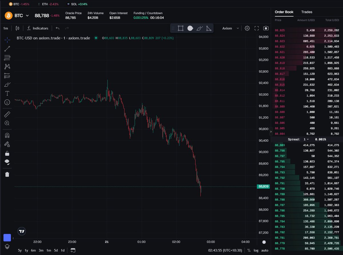Take a chart snapshot with camera icon
The height and width of the screenshot is (255, 343).
[x=266, y=28]
